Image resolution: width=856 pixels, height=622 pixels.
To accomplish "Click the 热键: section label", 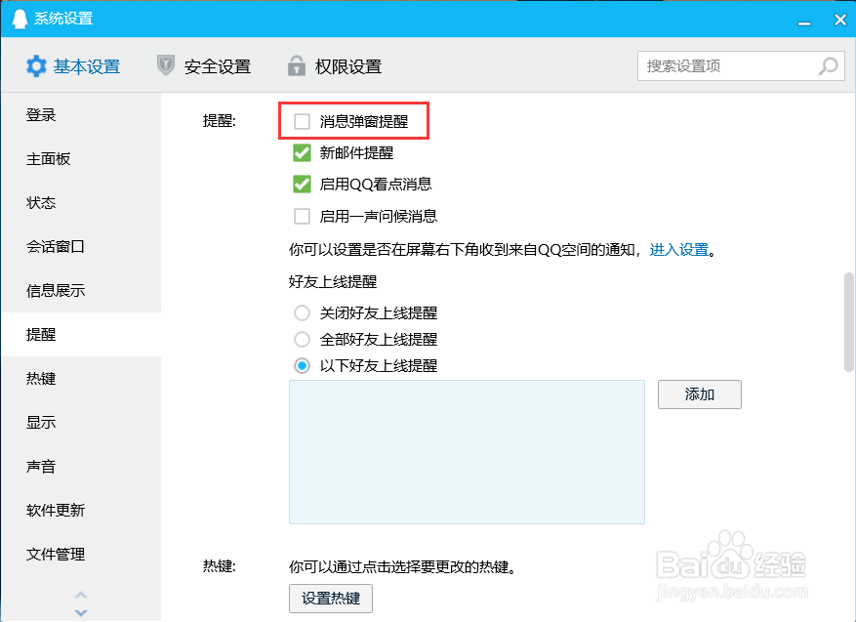I will pos(219,566).
